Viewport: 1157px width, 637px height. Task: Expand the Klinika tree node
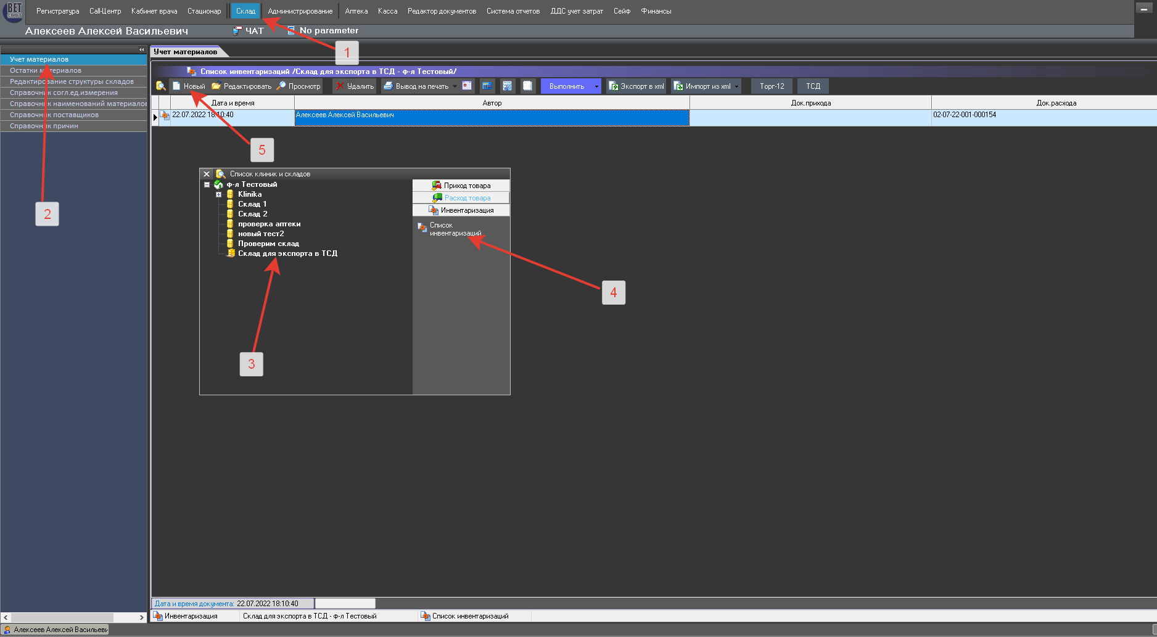[x=218, y=194]
